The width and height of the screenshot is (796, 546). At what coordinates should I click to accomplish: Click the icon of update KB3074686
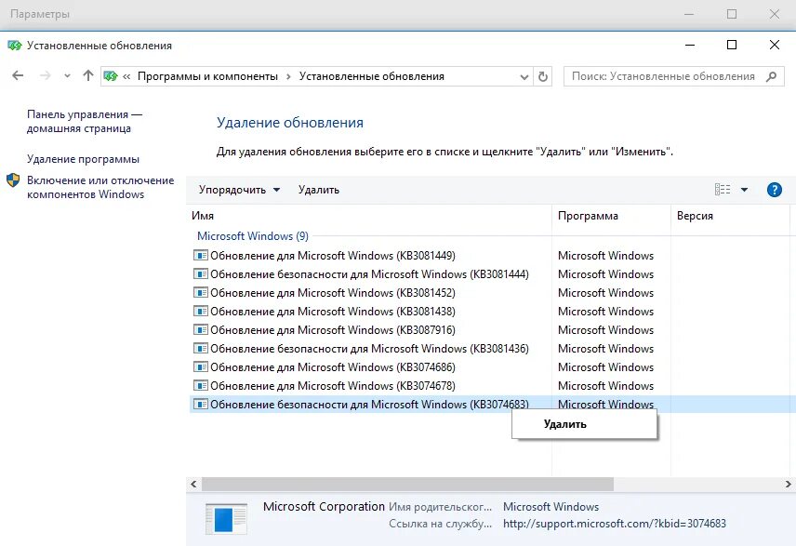click(x=201, y=366)
